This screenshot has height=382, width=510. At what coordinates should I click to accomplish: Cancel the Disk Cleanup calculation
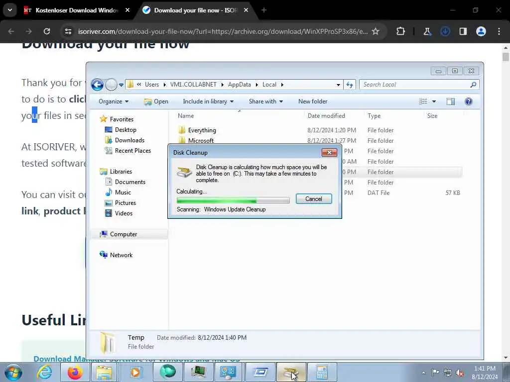[x=314, y=199]
